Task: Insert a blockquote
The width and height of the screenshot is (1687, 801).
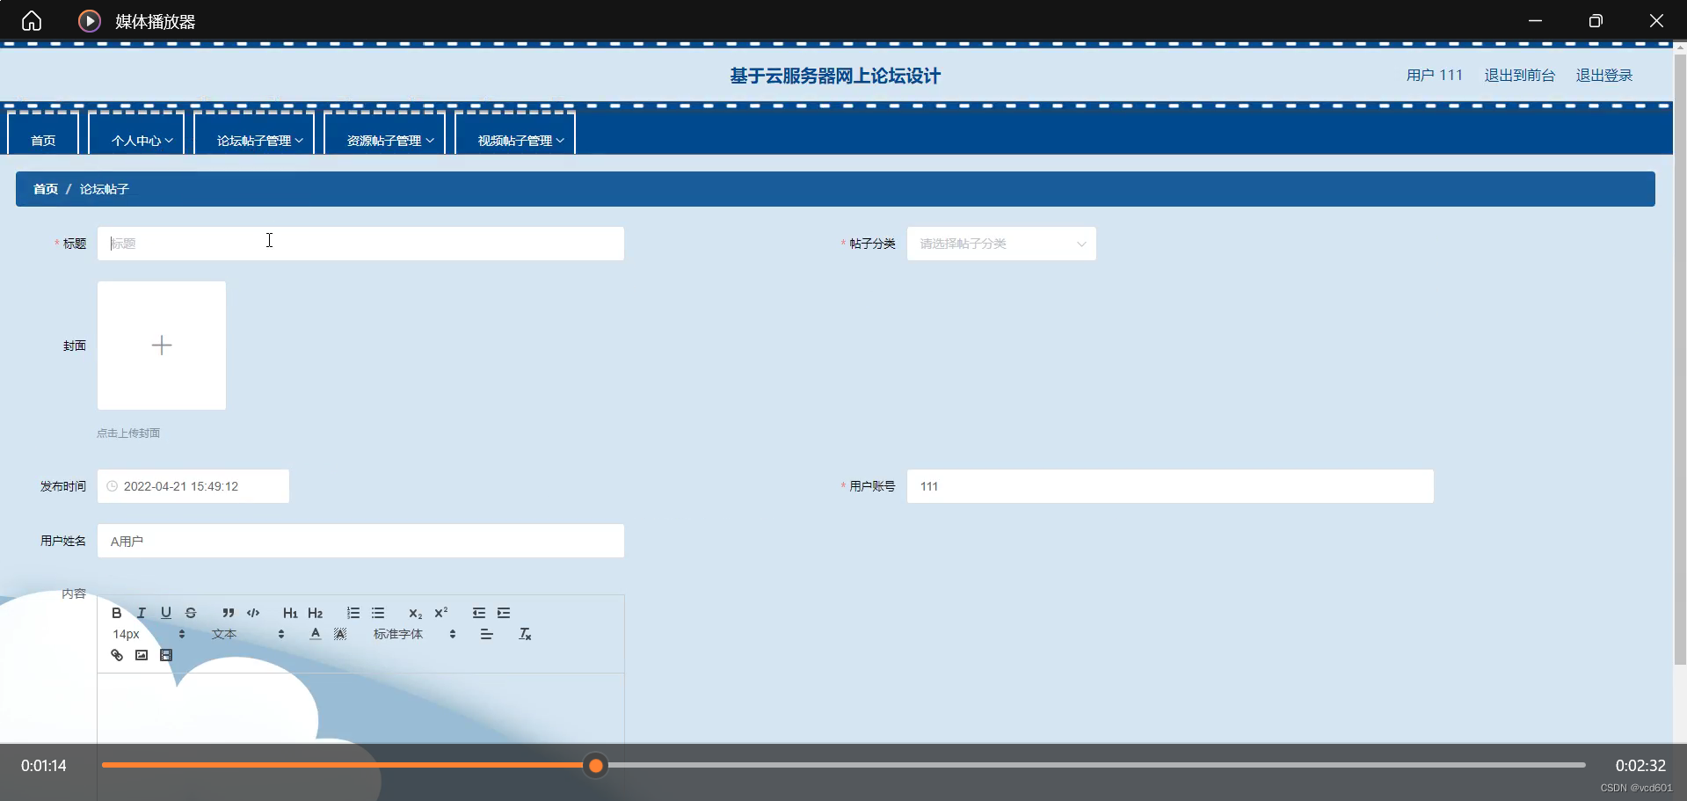Action: 228,613
